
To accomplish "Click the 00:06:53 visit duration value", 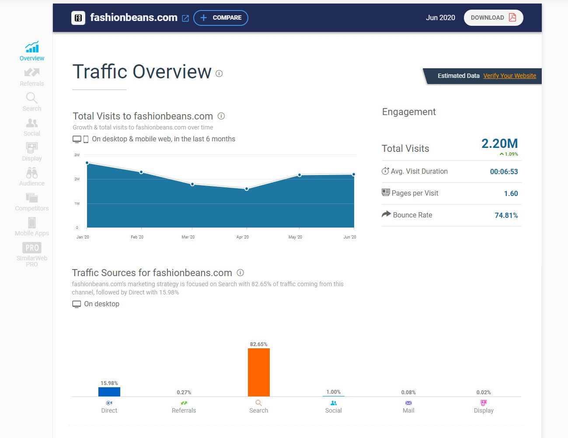I will pyautogui.click(x=504, y=172).
